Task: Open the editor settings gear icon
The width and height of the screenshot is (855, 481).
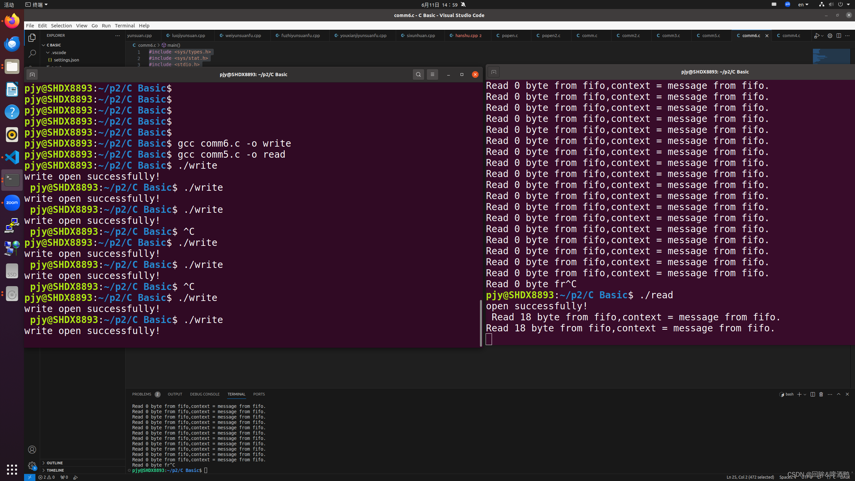Action: (830, 36)
